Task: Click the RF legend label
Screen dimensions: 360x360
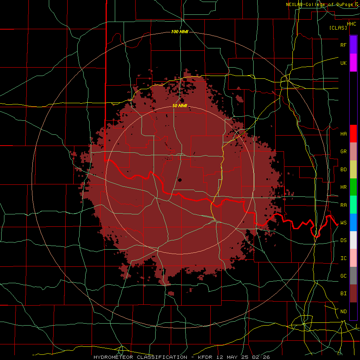Action: [x=343, y=45]
